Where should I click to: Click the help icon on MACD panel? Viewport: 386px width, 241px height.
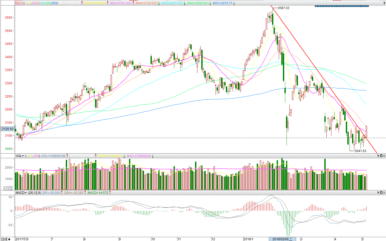[378, 193]
